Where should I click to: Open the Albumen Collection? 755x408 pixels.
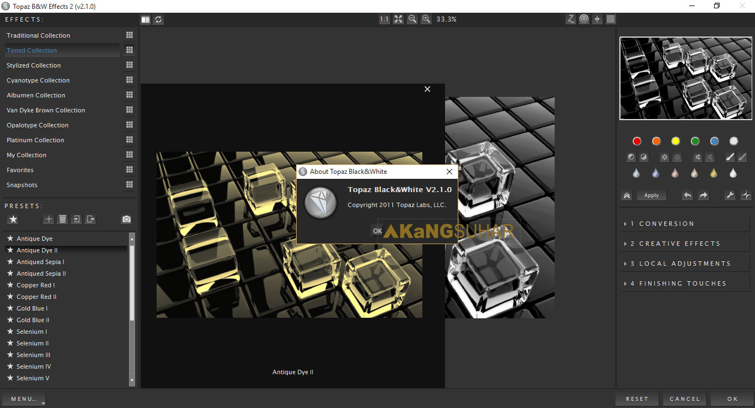pos(36,95)
